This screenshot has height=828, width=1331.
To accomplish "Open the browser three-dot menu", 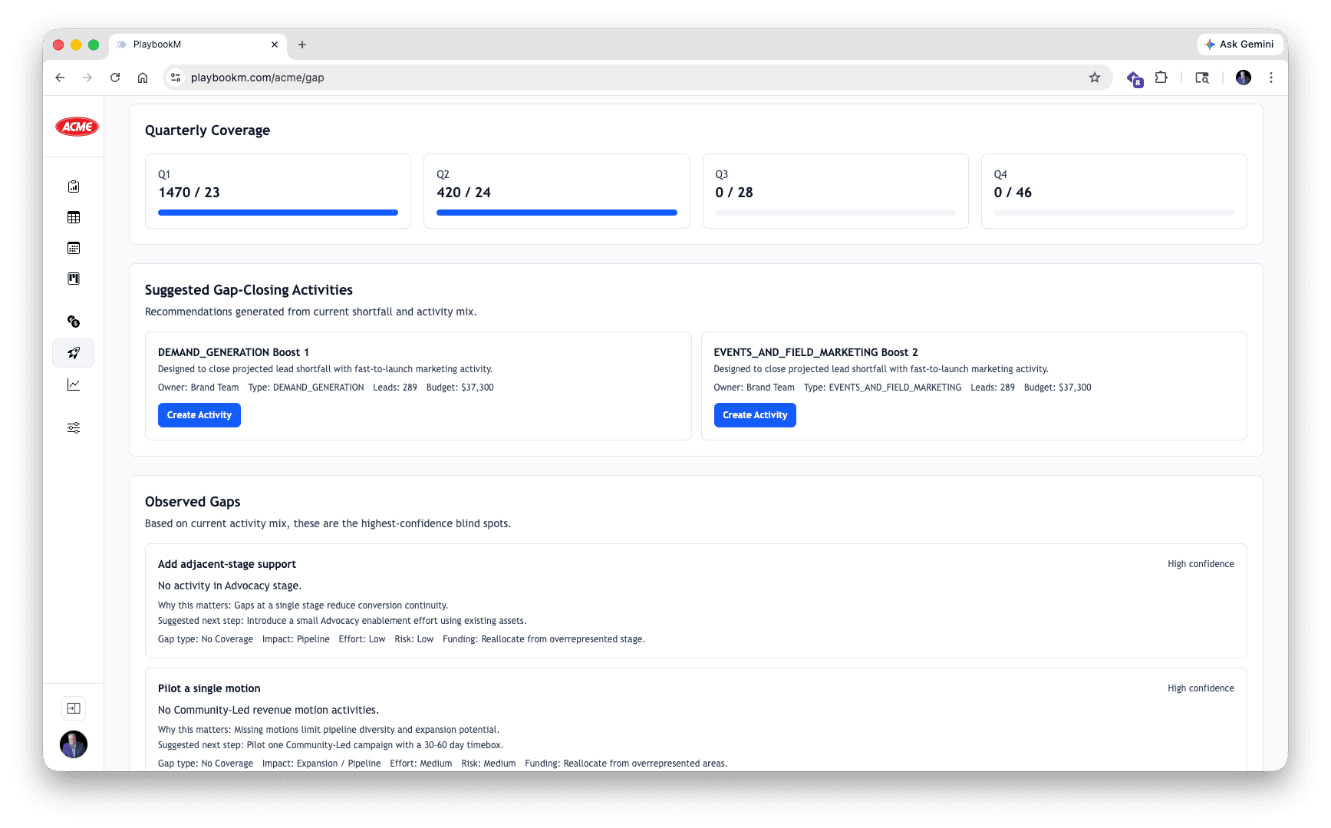I will click(x=1271, y=78).
